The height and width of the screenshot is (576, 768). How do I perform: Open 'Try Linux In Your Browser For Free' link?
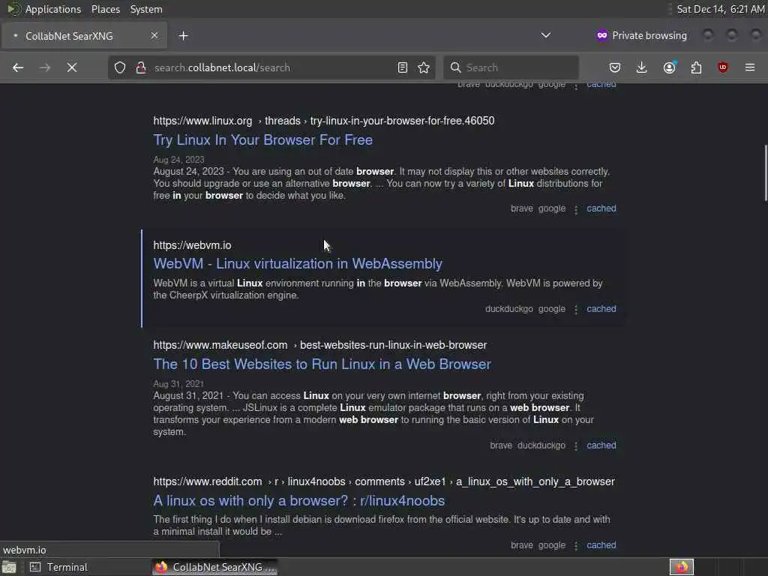point(263,140)
